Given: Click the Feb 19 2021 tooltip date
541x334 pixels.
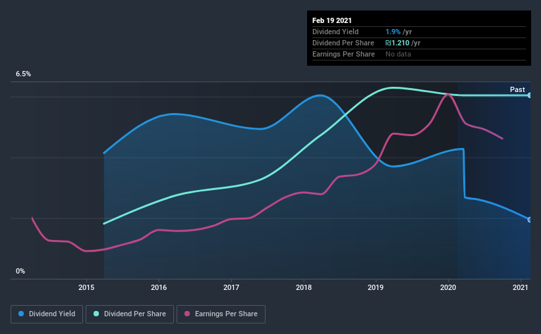Looking at the screenshot, I should click(332, 20).
